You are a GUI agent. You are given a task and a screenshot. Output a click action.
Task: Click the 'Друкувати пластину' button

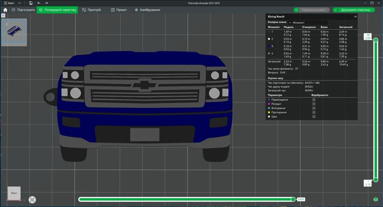(355, 10)
